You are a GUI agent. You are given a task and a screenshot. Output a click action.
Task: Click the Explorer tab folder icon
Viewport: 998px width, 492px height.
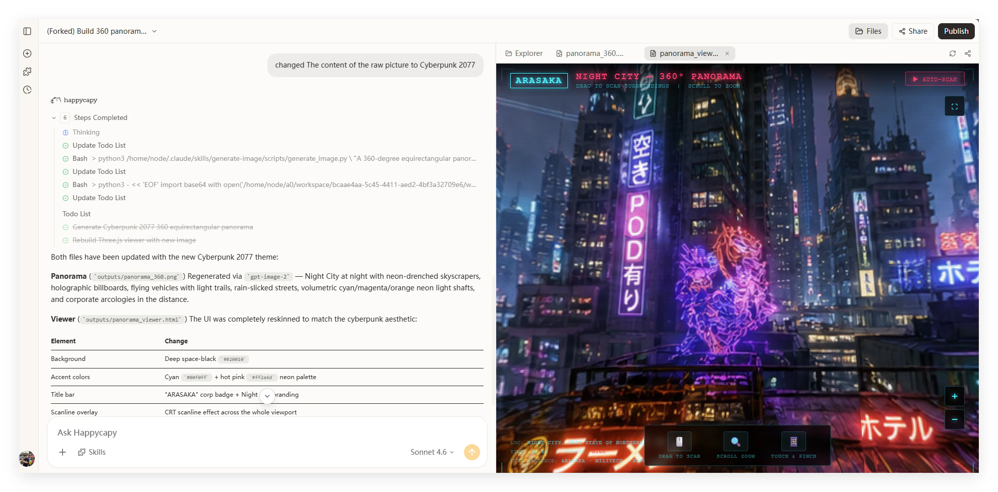[509, 53]
